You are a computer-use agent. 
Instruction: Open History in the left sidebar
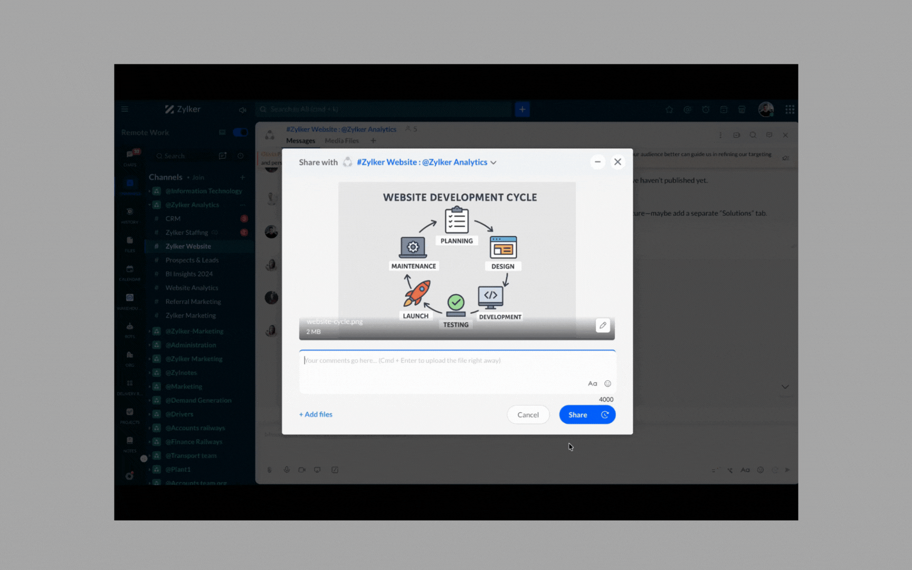(x=130, y=214)
